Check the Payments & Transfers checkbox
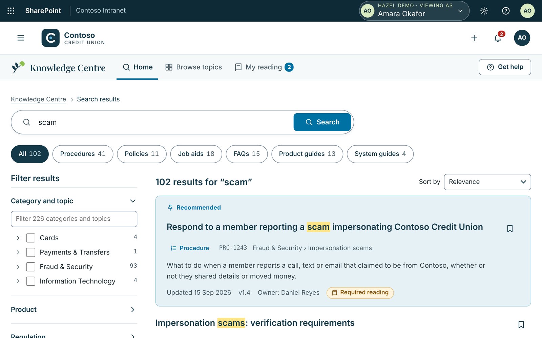 click(x=31, y=252)
